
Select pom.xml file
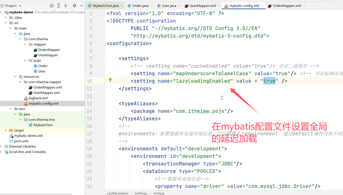pyautogui.click(x=21, y=141)
